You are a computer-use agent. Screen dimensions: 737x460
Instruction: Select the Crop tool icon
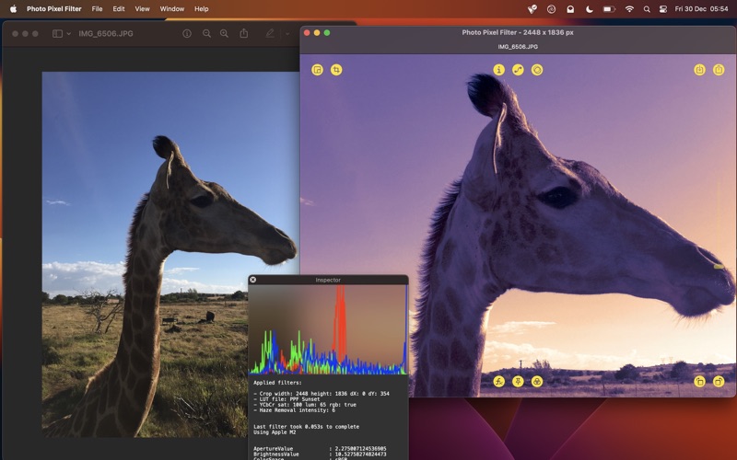pos(336,70)
